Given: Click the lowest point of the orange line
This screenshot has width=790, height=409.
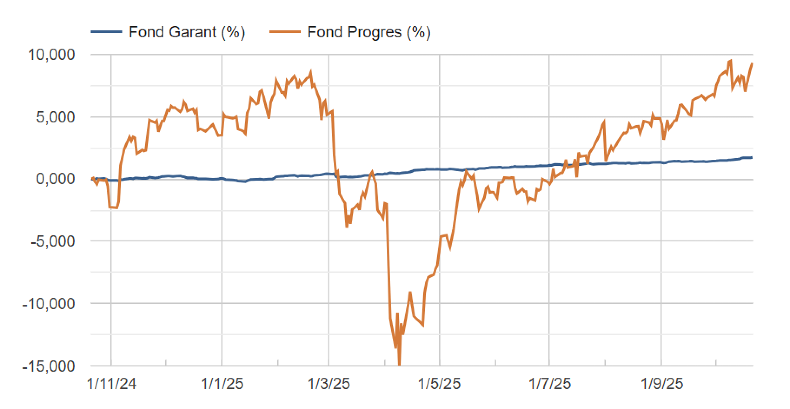Looking at the screenshot, I should pyautogui.click(x=399, y=364).
